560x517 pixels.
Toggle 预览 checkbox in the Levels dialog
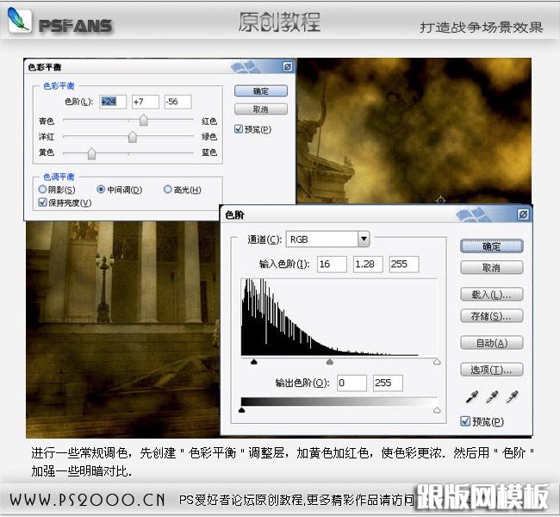tap(466, 421)
